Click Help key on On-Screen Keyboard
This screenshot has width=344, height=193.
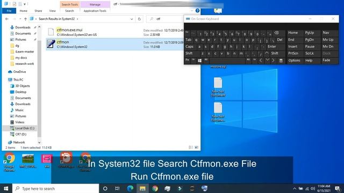[309, 61]
